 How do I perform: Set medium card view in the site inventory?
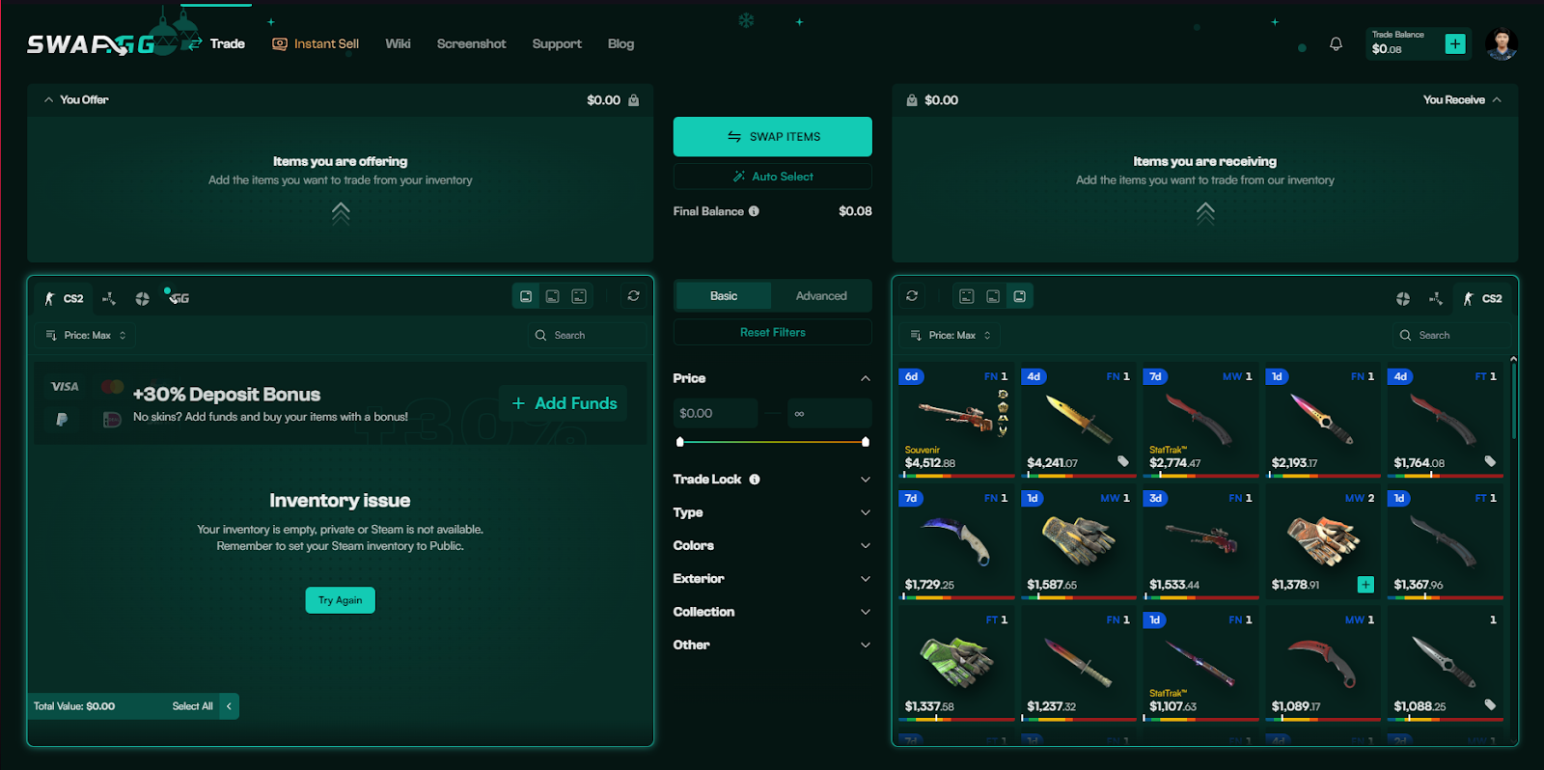click(993, 296)
